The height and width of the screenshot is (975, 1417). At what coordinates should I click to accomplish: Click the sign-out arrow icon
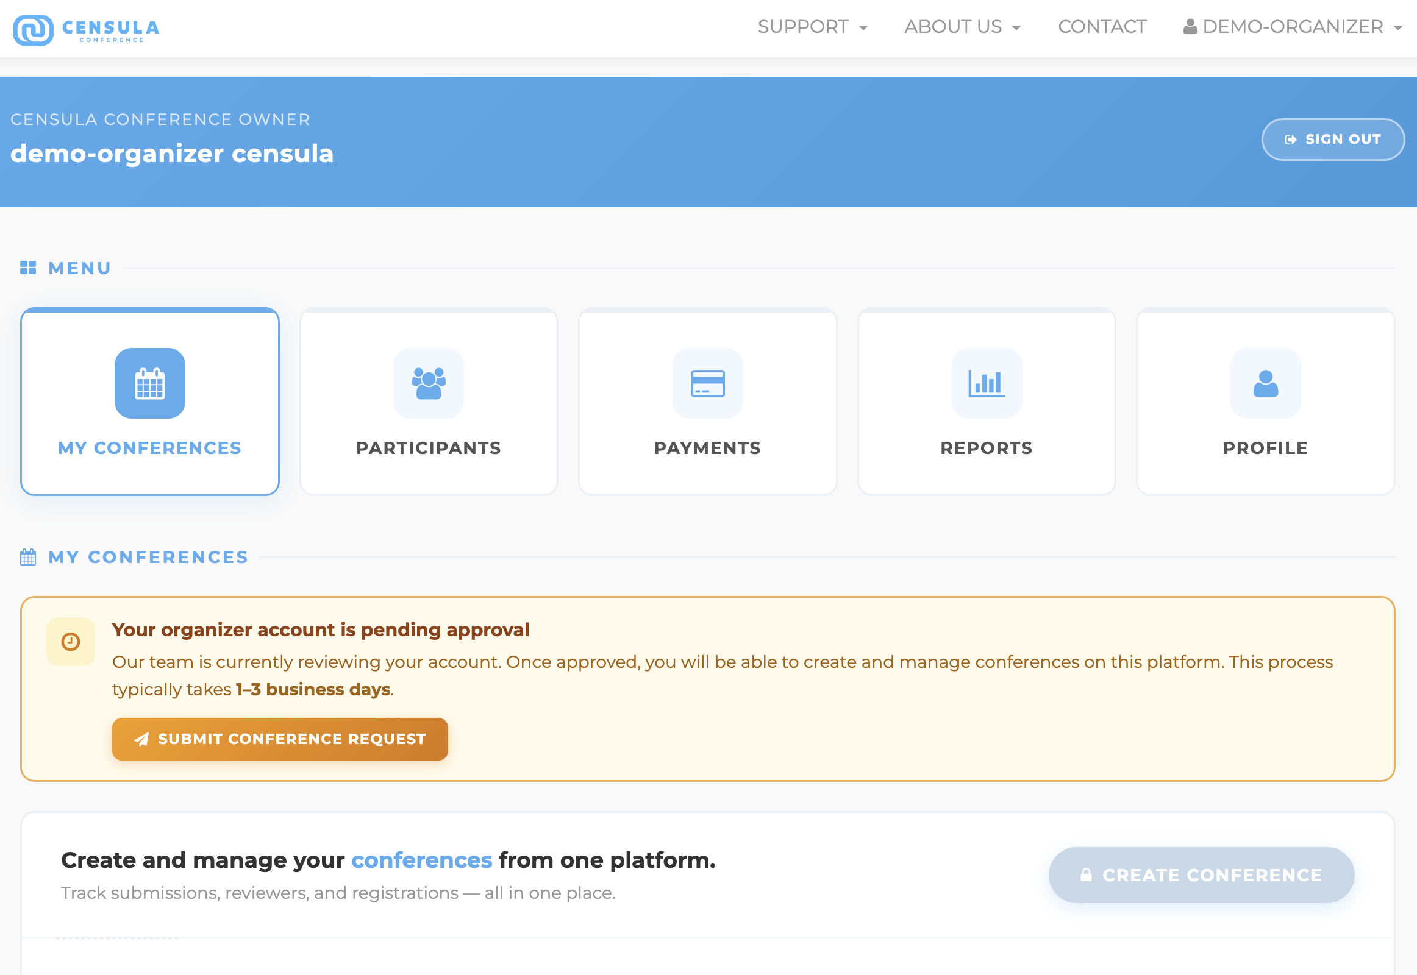click(1290, 140)
